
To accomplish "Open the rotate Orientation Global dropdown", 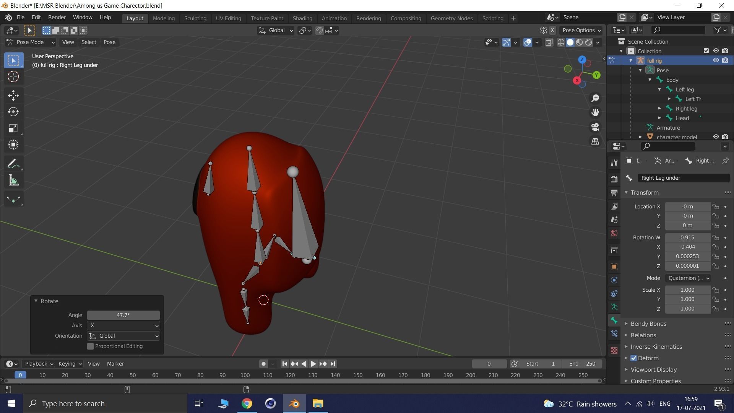I will 123,336.
